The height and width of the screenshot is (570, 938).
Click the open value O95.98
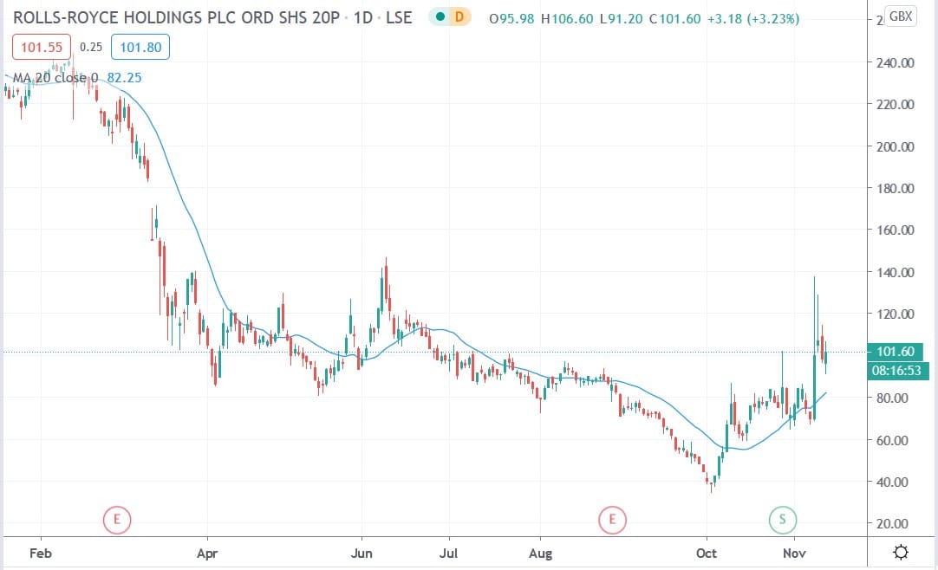coord(511,18)
